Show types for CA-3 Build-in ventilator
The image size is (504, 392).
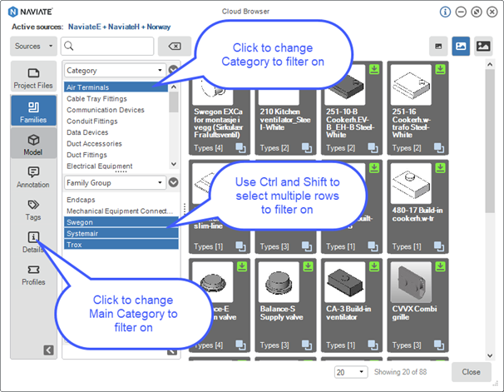tap(373, 345)
